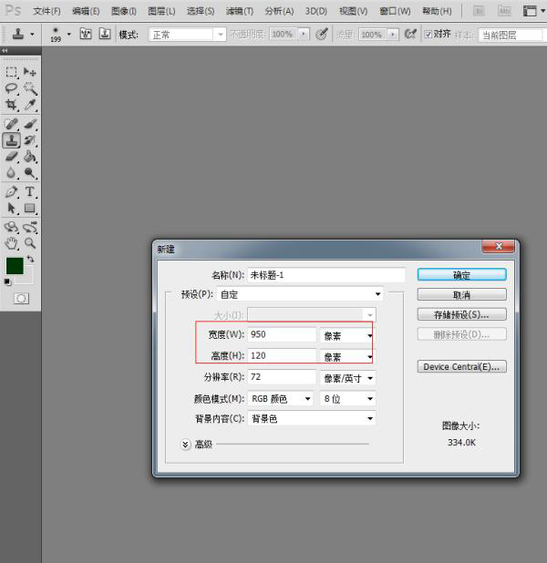The width and height of the screenshot is (547, 563).
Task: Select the Lasso tool
Action: (x=11, y=88)
